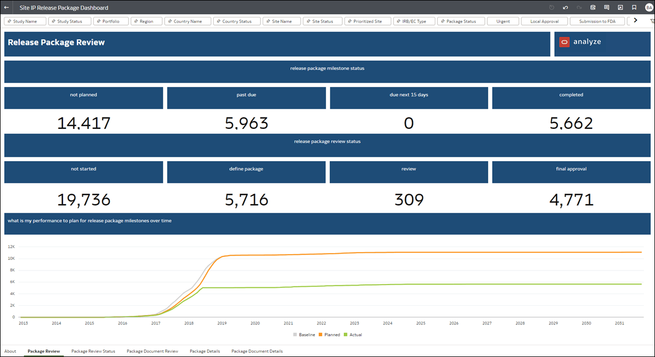Open the Study Name filter dropdown

25,21
